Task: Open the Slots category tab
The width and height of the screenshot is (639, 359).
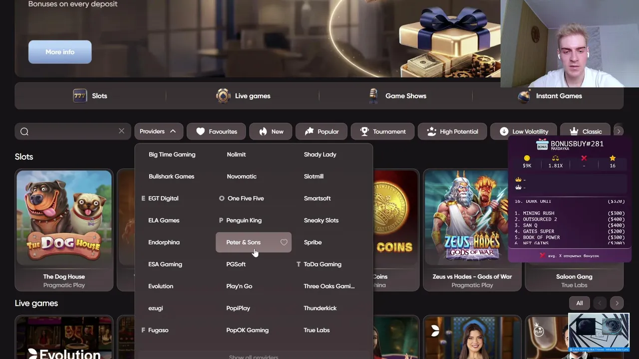Action: (90, 96)
